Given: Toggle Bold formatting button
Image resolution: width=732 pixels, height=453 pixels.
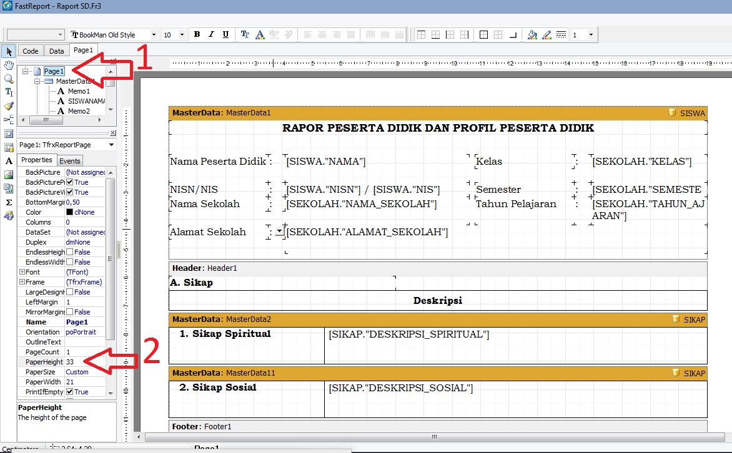Looking at the screenshot, I should (x=197, y=35).
